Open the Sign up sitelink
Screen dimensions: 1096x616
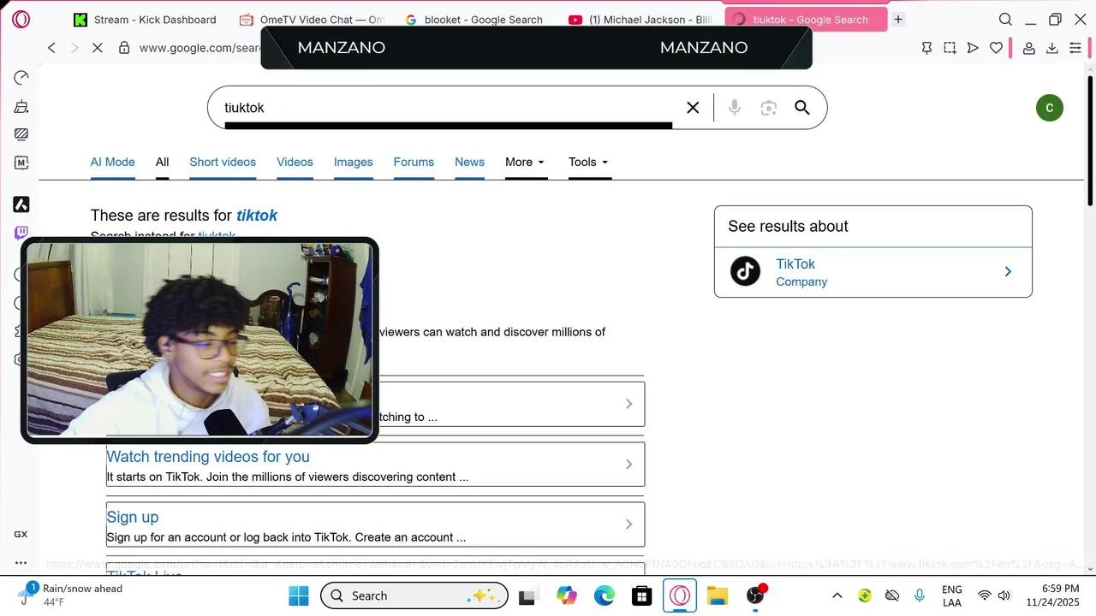[133, 518]
